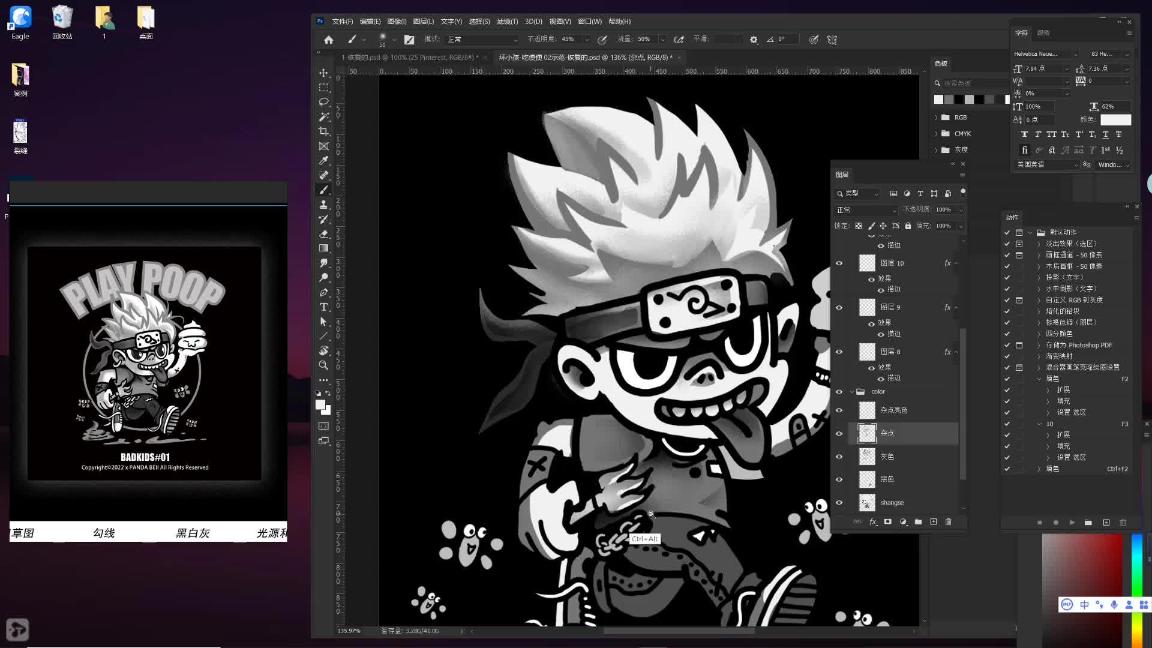Viewport: 1152px width, 648px height.
Task: Open brush settings panel toggle icon
Action: coord(409,40)
